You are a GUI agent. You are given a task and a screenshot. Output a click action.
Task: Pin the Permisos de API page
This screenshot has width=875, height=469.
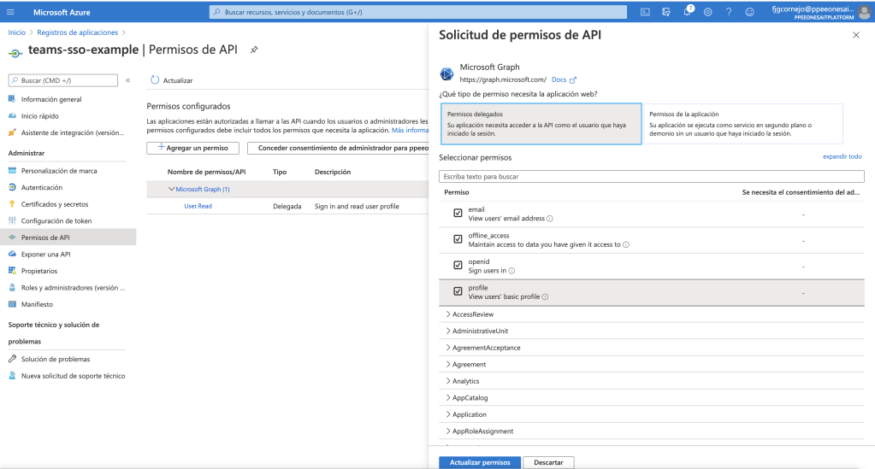coord(254,50)
